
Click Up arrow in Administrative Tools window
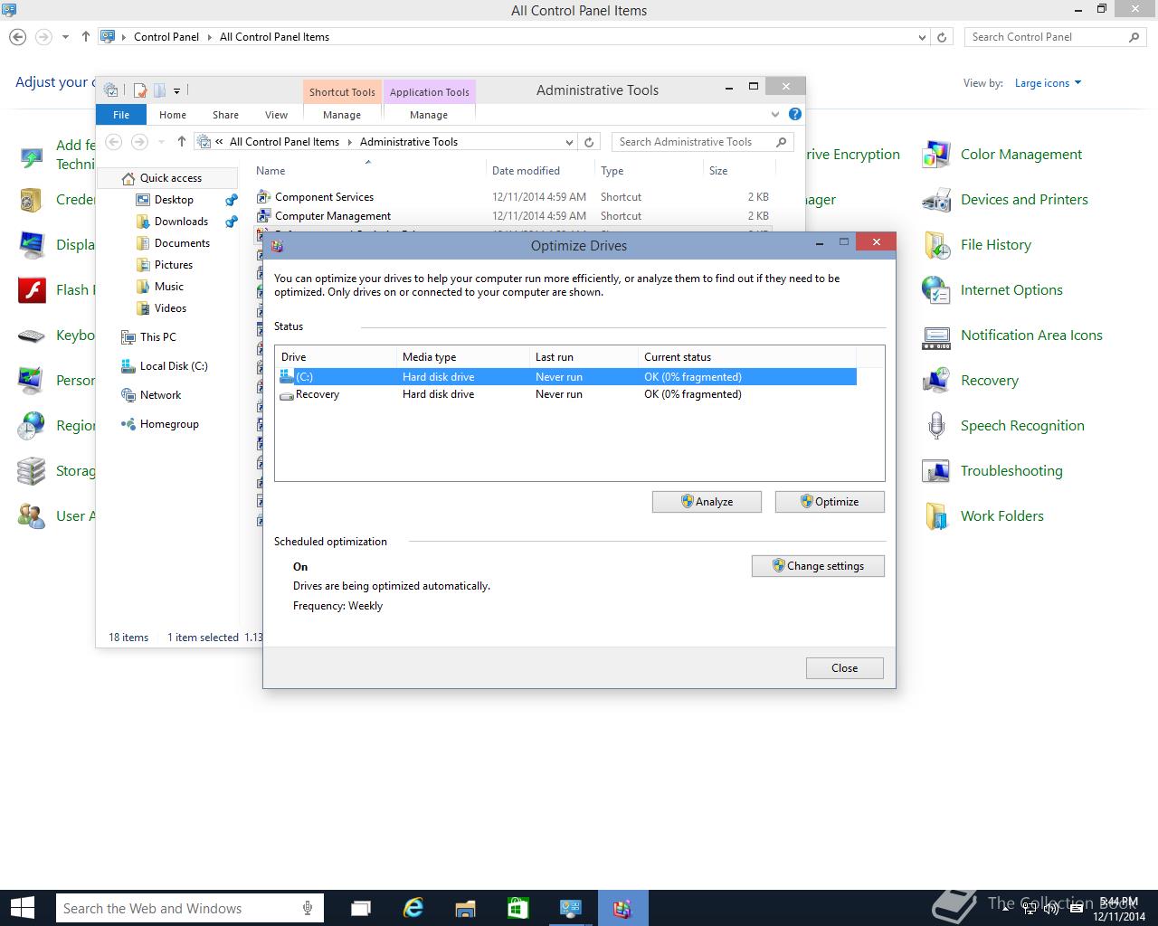pos(182,141)
